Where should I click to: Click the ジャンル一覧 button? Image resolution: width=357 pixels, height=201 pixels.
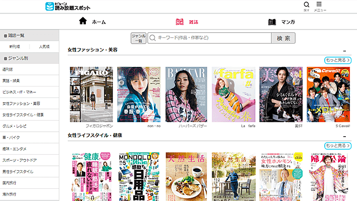[x=138, y=38]
